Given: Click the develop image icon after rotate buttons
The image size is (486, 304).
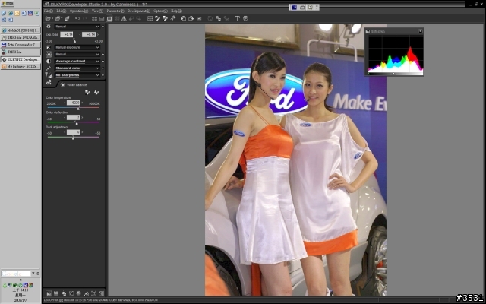Looking at the screenshot, I should point(199,18).
